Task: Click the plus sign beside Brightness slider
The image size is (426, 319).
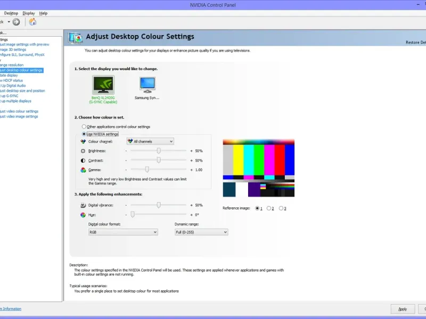Action: pyautogui.click(x=191, y=151)
